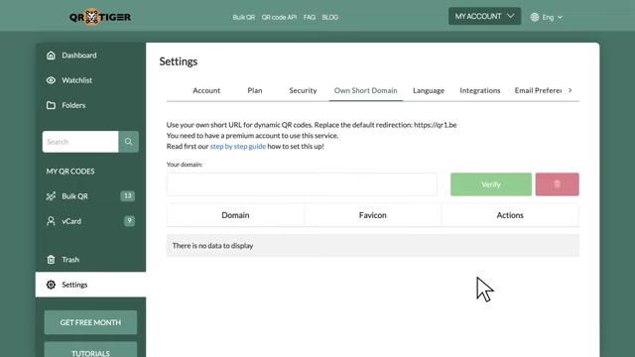Open QR code API in top navigation
The width and height of the screenshot is (635, 357).
pyautogui.click(x=279, y=17)
